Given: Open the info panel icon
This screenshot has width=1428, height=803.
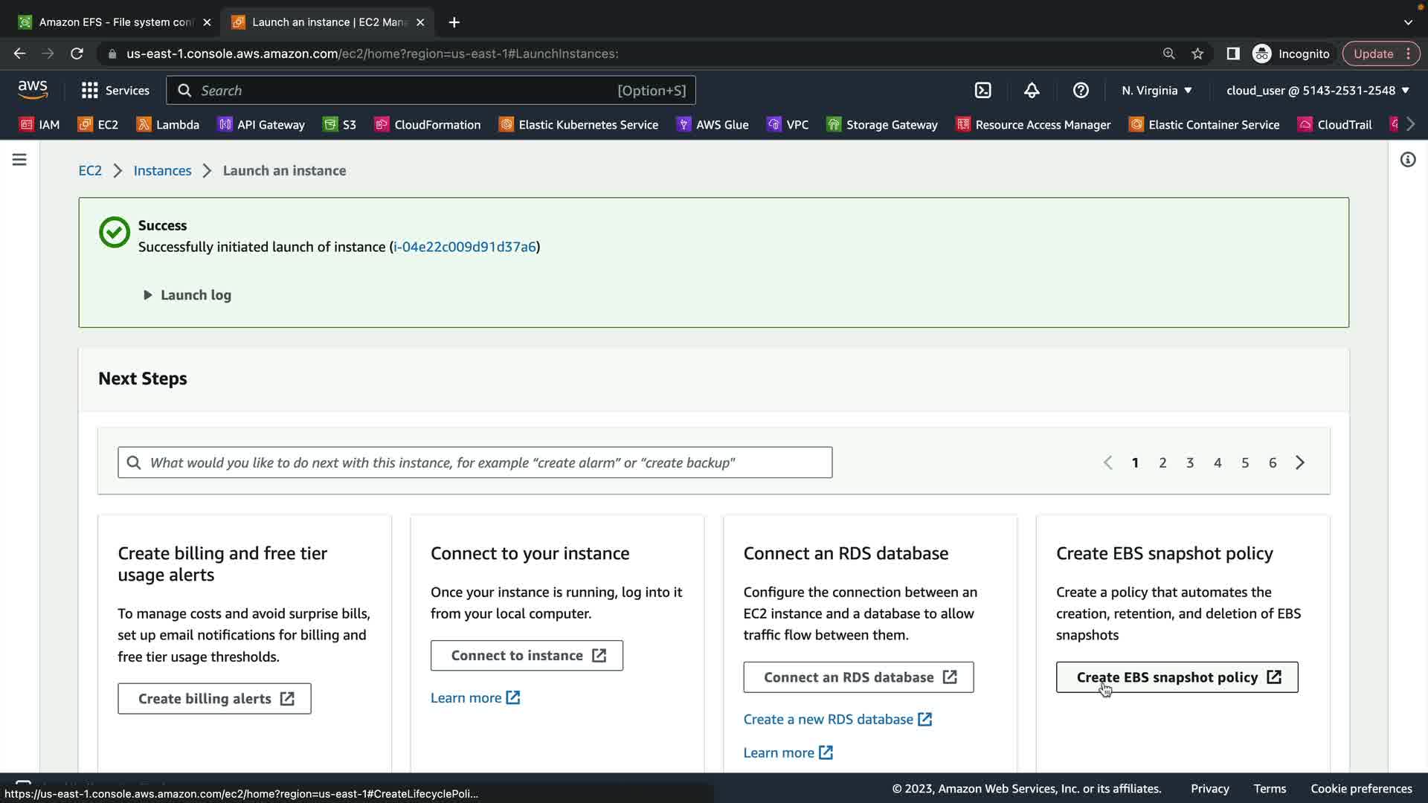Looking at the screenshot, I should coord(1407,160).
